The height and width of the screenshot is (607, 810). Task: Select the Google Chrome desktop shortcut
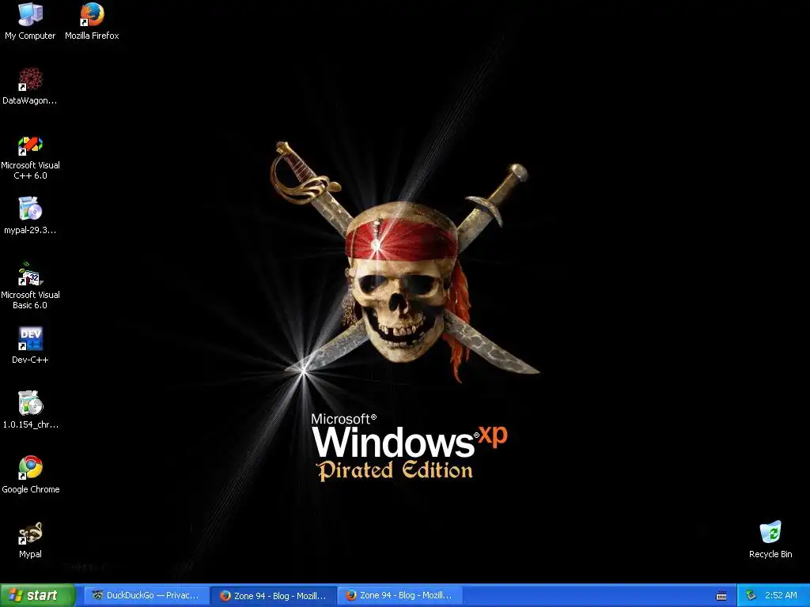[x=30, y=475]
